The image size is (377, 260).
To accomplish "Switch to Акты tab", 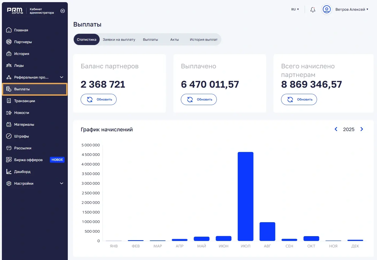I will click(174, 39).
